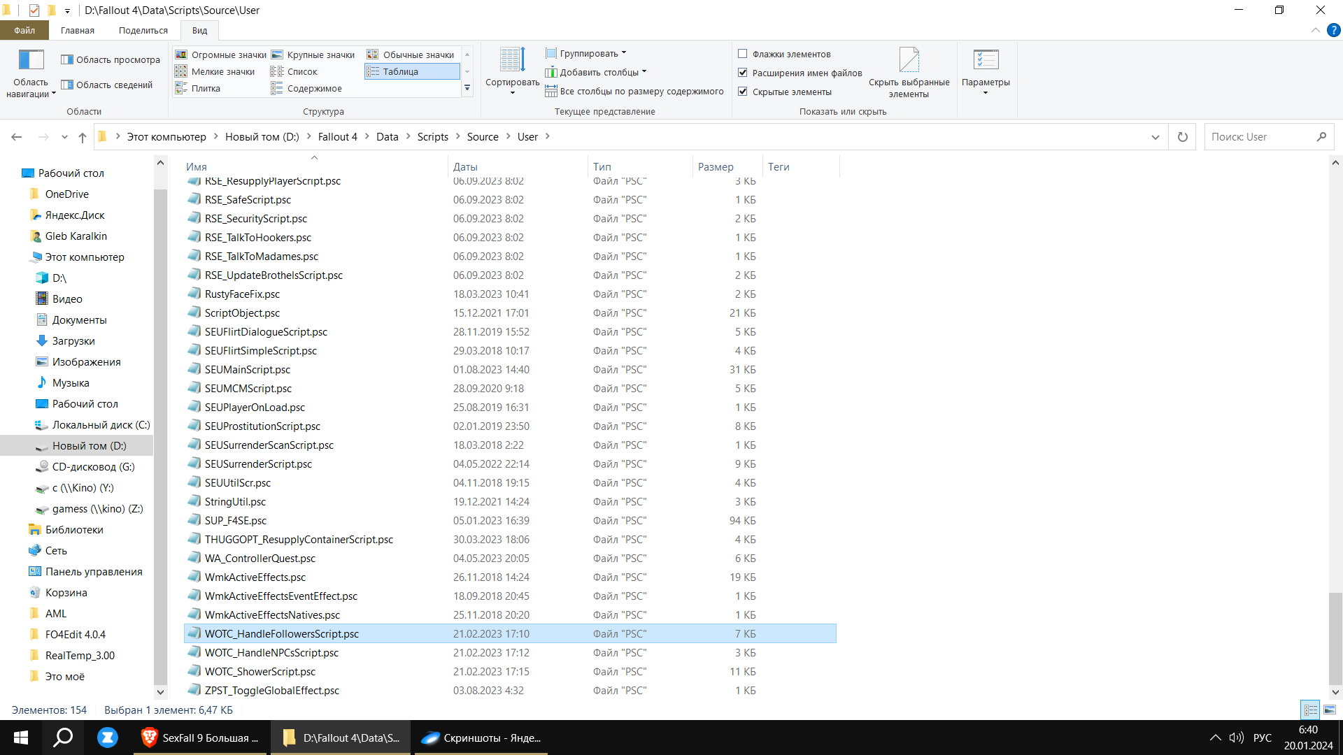
Task: Open the Файл menu tab
Action: coord(24,30)
